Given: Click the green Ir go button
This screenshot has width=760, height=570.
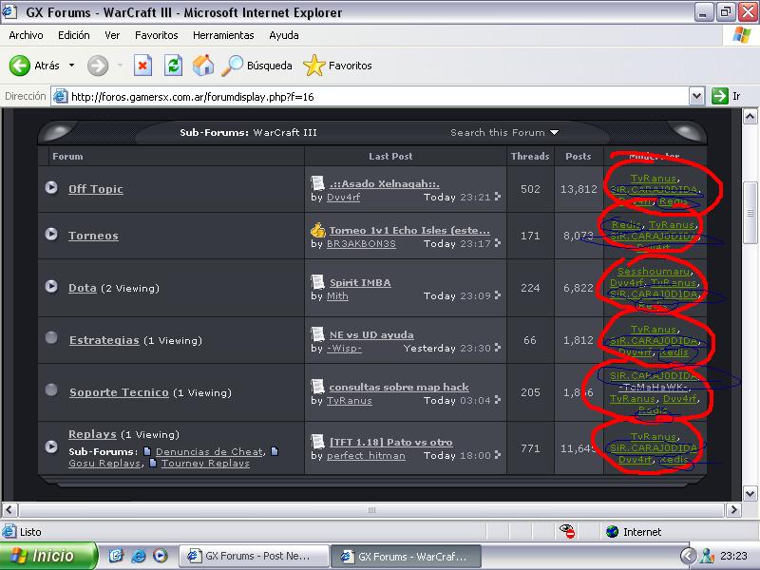Looking at the screenshot, I should 726,96.
